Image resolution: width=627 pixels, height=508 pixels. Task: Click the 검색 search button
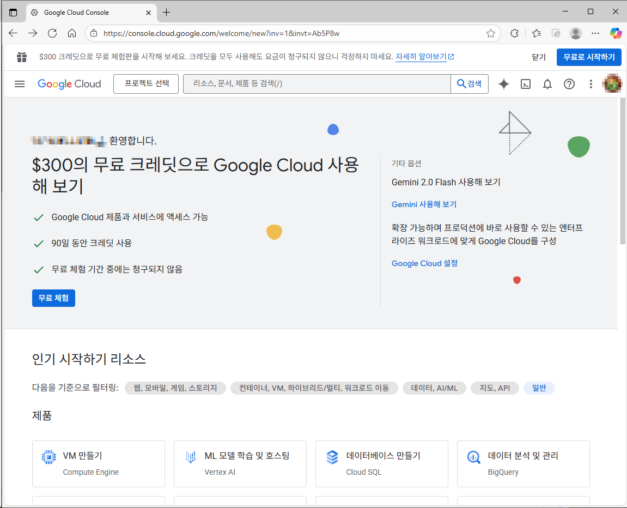tap(470, 83)
